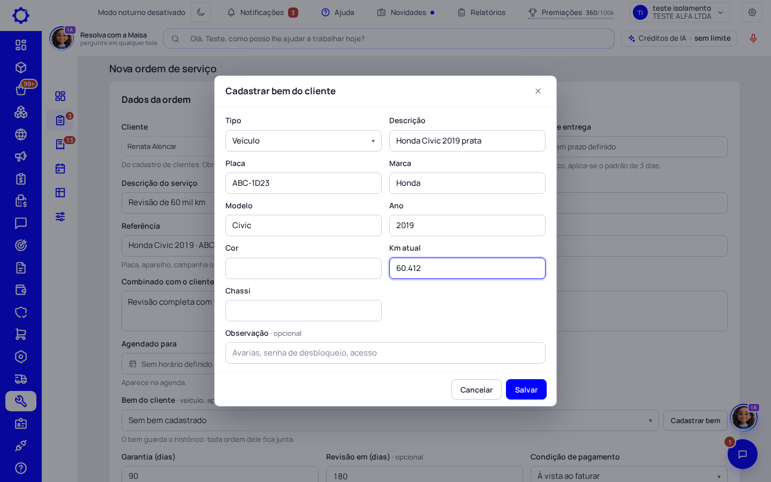Select the active wrench service icon
The height and width of the screenshot is (482, 771).
point(21,401)
